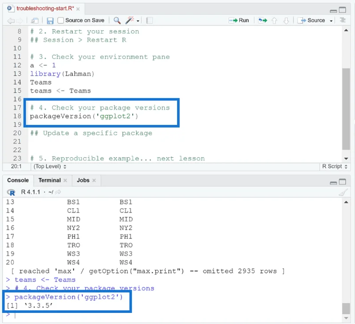The width and height of the screenshot is (355, 324).
Task: Expand code tools wand dropdown arrow
Action: point(138,21)
